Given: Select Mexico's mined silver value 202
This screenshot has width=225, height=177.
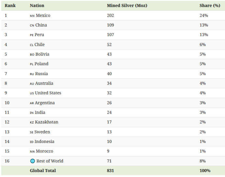Looking at the screenshot, I should tap(110, 16).
